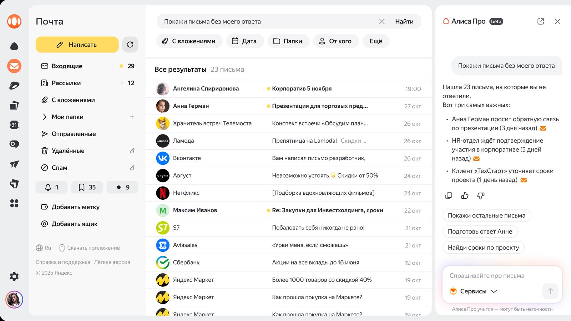Toggle unread dot on Презентация для торговых email
The width and height of the screenshot is (571, 321).
pos(268,106)
